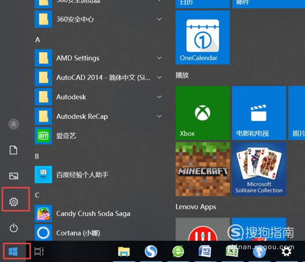Open the red Lenovo app tile

[x=202, y=229]
